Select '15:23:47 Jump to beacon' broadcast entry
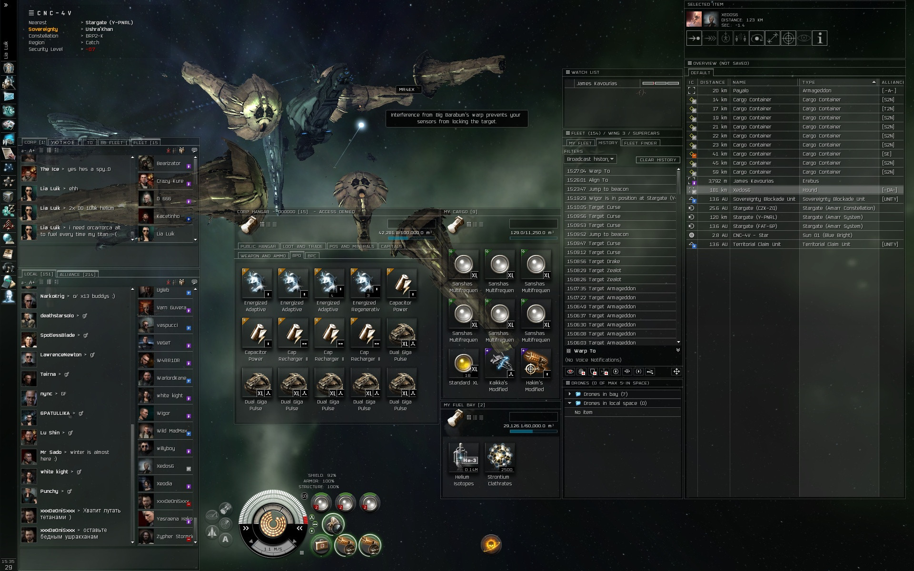914x571 pixels. (620, 189)
